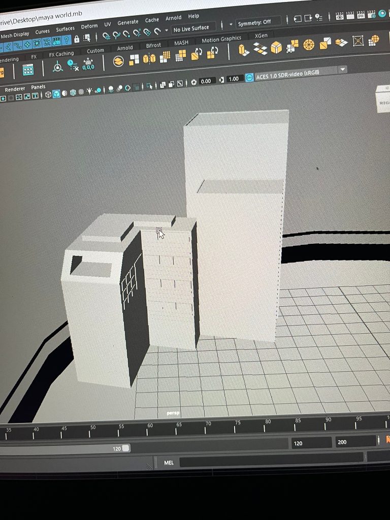Select the deformations selection mask icon

coord(37,43)
